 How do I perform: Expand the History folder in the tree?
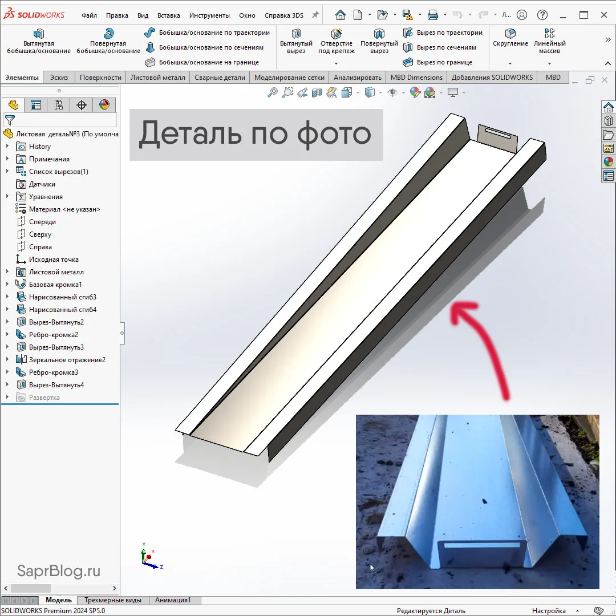(x=7, y=147)
